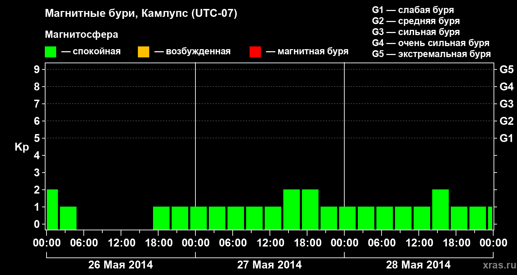
Task: Click the 'G3' label on the right axis
Action: click(506, 104)
